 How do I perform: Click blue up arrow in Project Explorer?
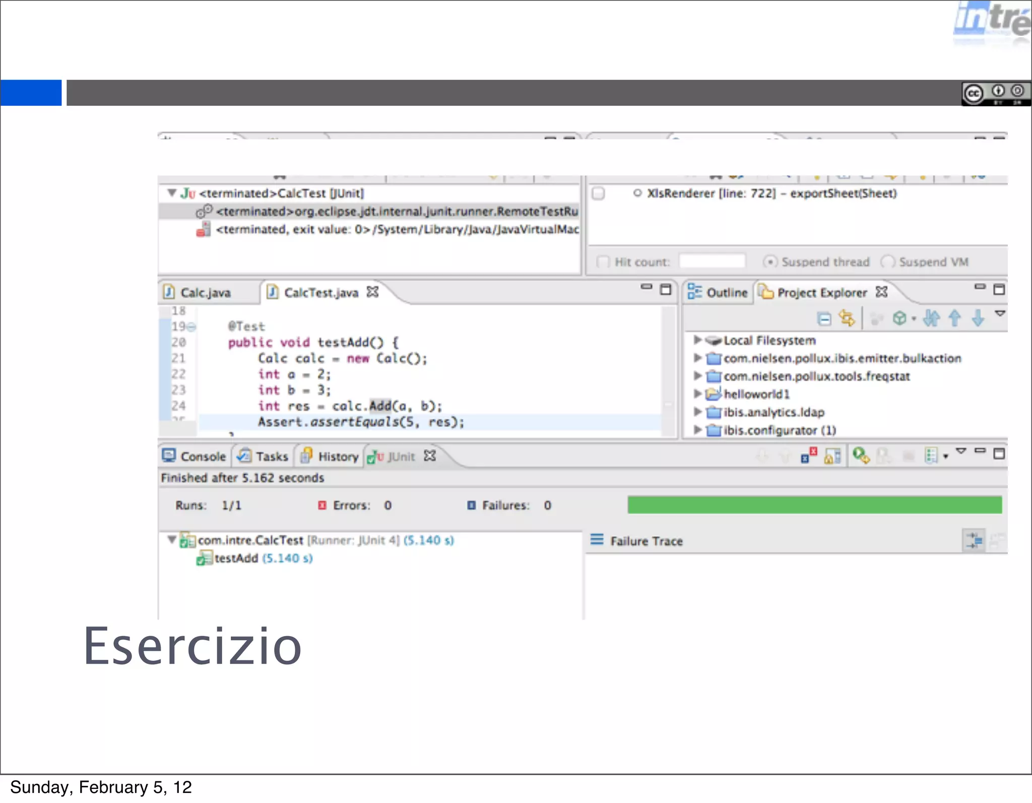point(954,318)
